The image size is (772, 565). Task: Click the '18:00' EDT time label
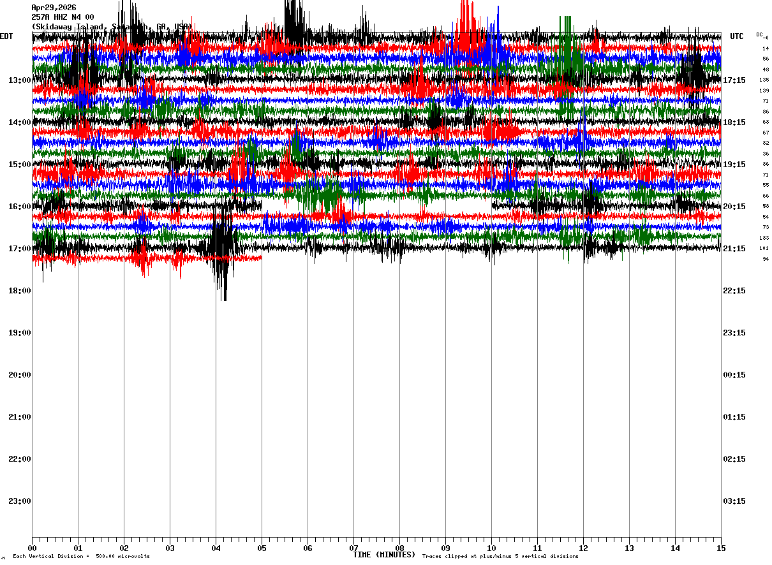(20, 290)
